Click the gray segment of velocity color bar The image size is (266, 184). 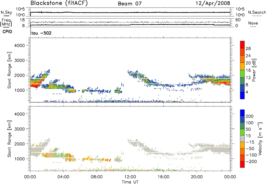[x=242, y=139]
